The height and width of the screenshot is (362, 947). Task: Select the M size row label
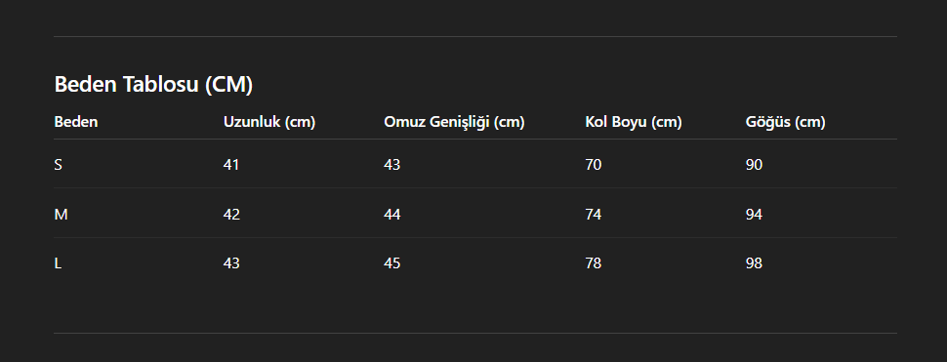pos(61,215)
